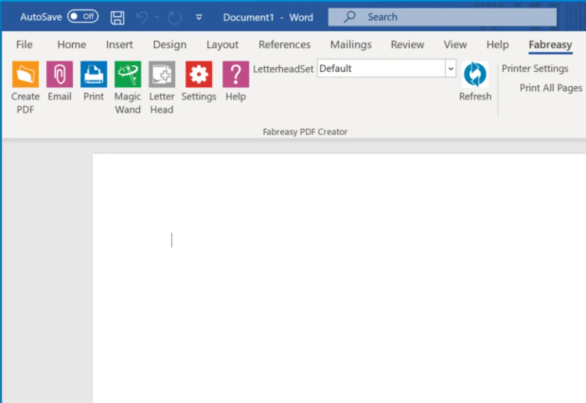Open Fabreasy Settings
The image size is (586, 403).
[x=198, y=75]
